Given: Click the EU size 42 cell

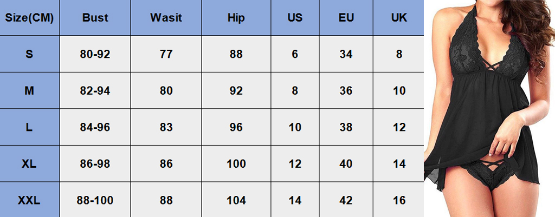Looking at the screenshot, I should coord(346,201).
